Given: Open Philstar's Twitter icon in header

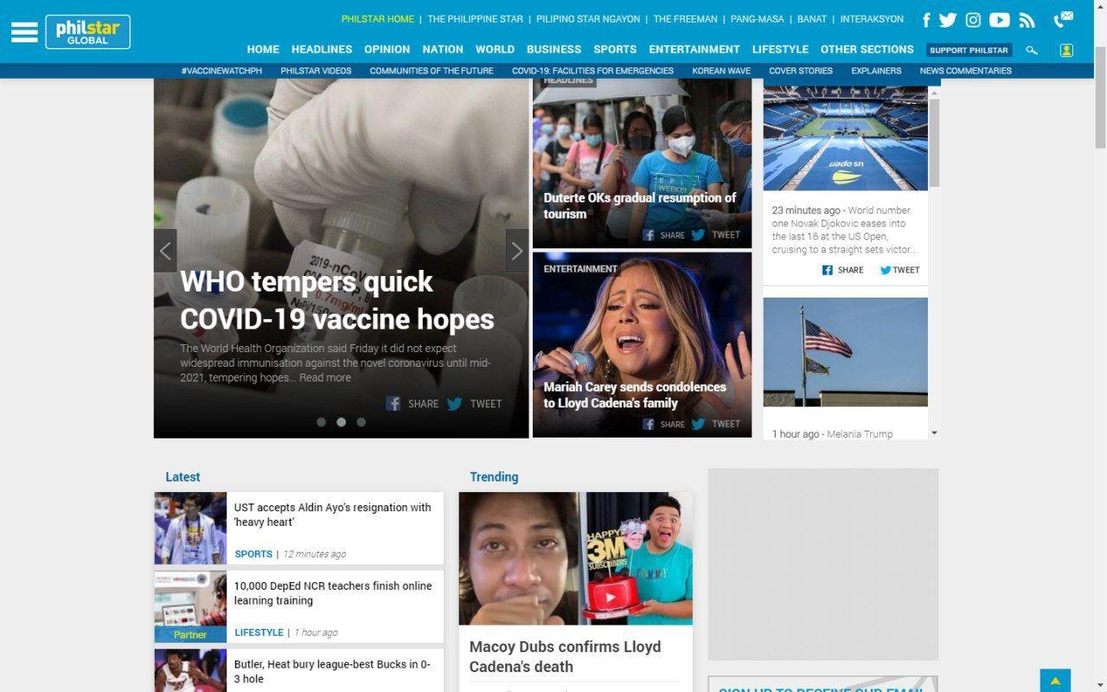Looking at the screenshot, I should click(948, 20).
